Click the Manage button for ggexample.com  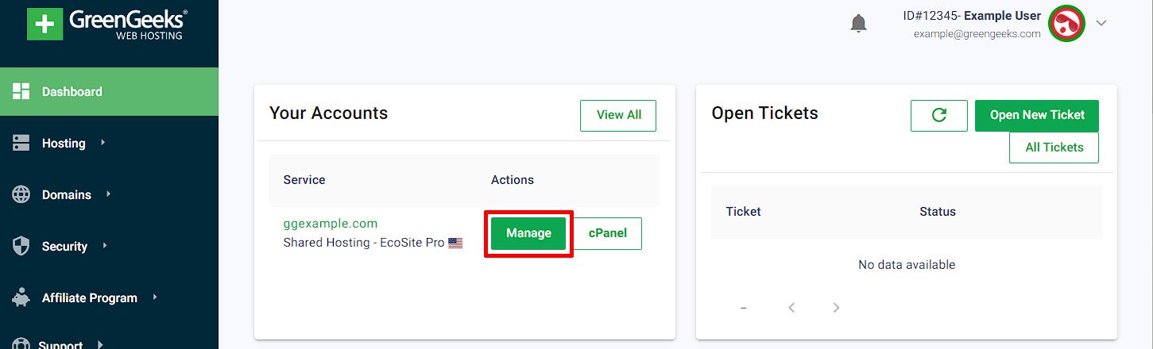[x=528, y=233]
